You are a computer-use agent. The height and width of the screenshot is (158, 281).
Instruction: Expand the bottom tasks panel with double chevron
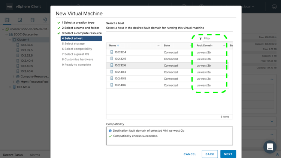point(278,155)
